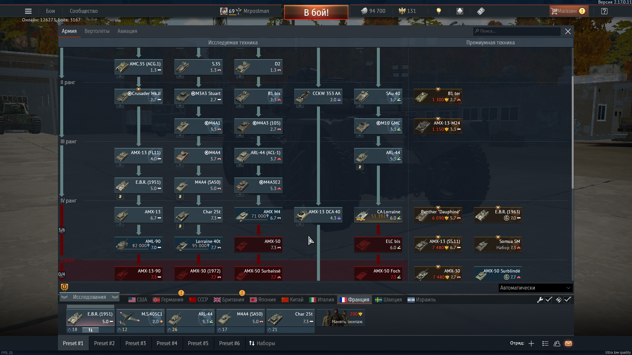This screenshot has height=355, width=632.
Task: Click the shop cart icon
Action: point(554,11)
